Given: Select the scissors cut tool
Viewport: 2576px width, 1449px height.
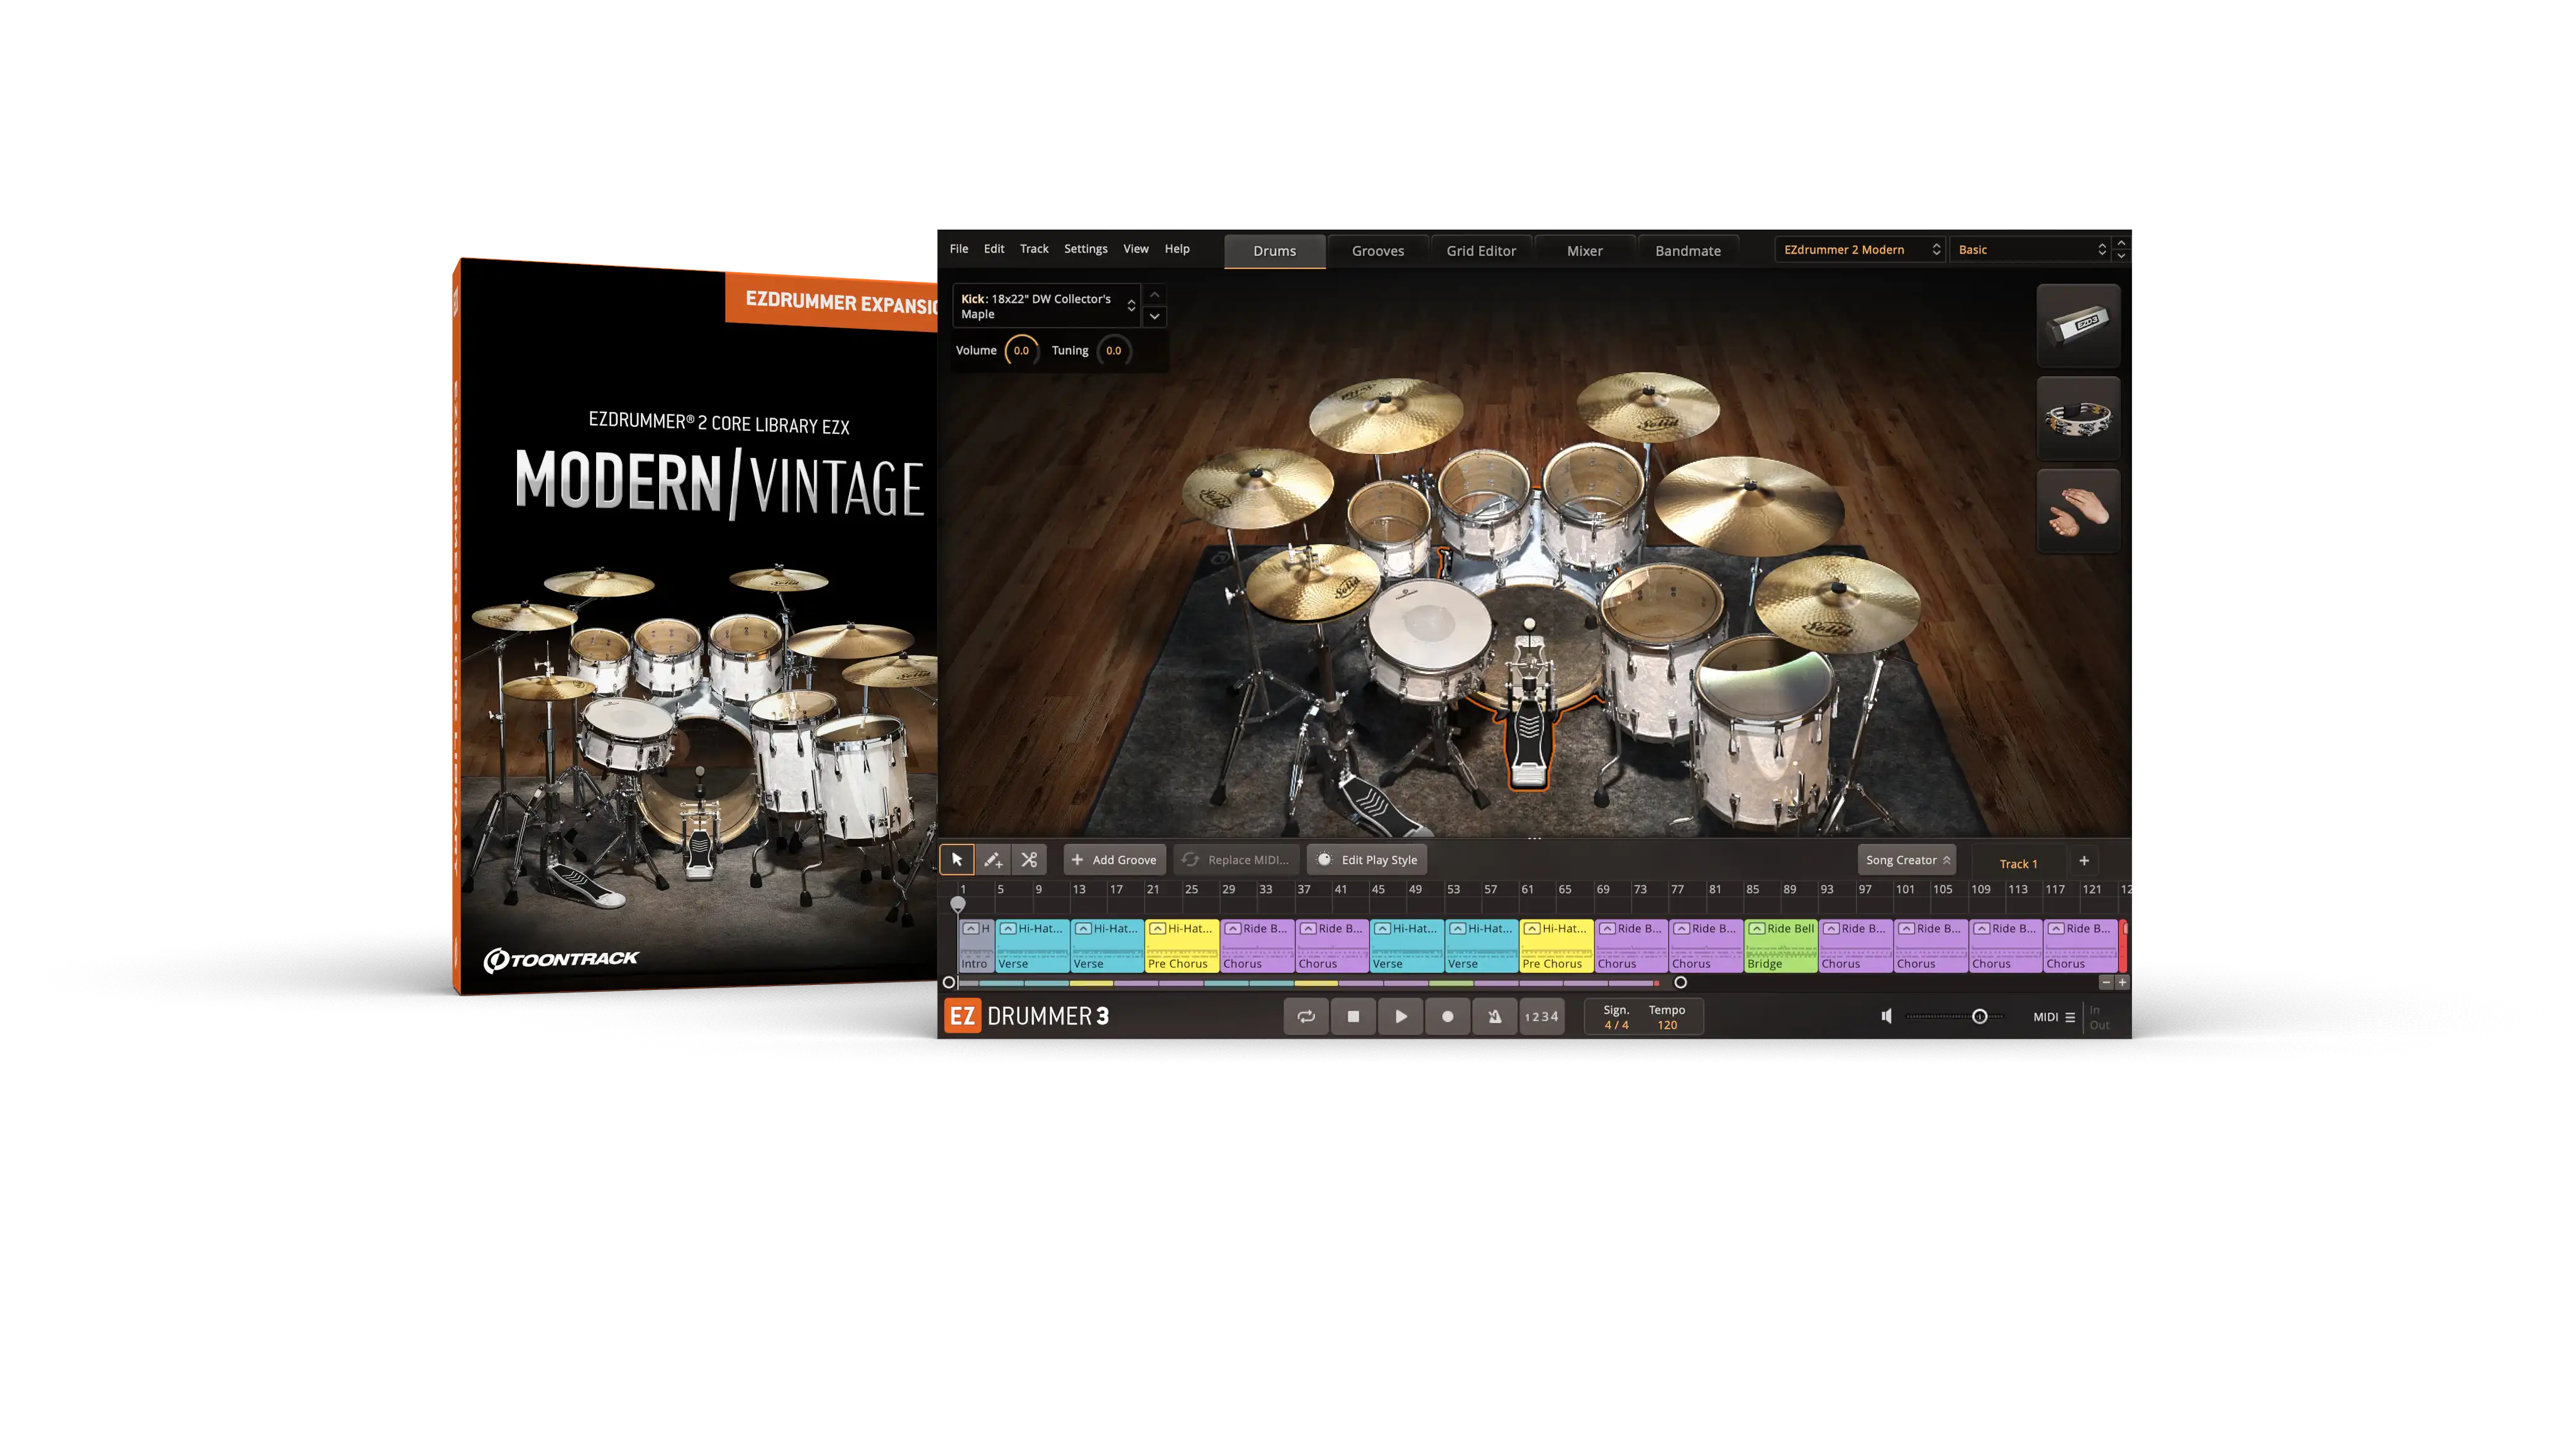Looking at the screenshot, I should click(1029, 859).
